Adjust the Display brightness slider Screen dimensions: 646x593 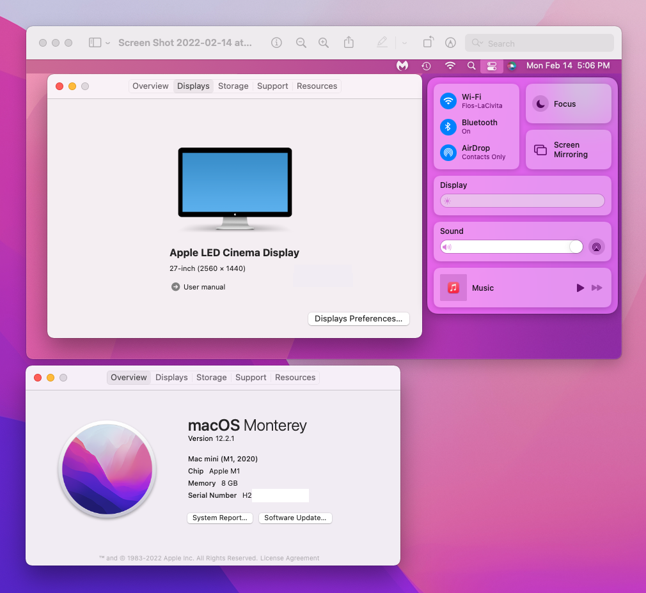coord(523,201)
